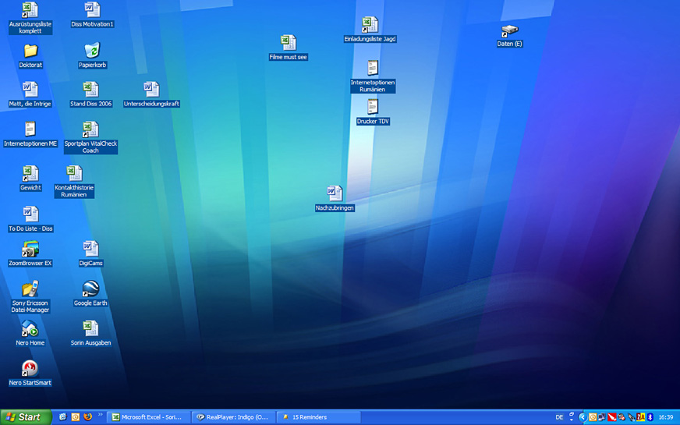Screen dimensions: 680x425
Task: Select the Papierkorb recycle bin icon
Action: (92, 51)
